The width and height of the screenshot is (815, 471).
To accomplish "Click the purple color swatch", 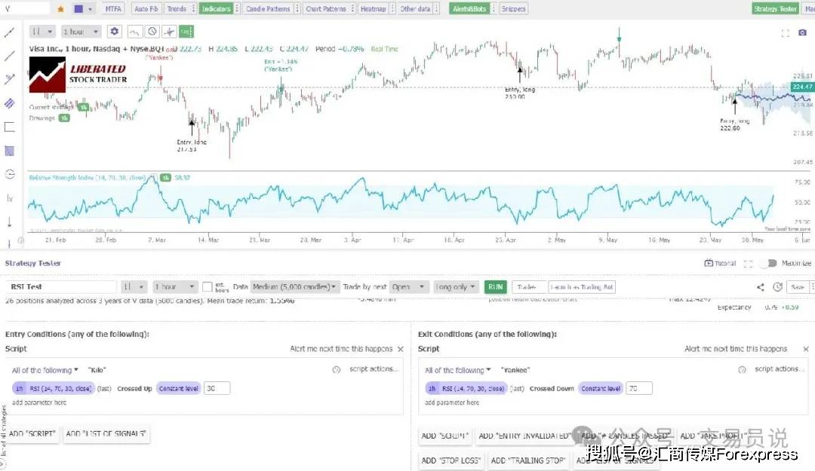I will (x=78, y=9).
